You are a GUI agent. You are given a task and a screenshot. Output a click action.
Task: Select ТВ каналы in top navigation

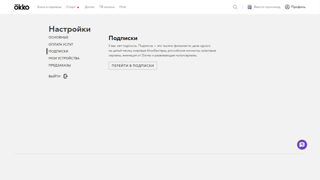107,7
